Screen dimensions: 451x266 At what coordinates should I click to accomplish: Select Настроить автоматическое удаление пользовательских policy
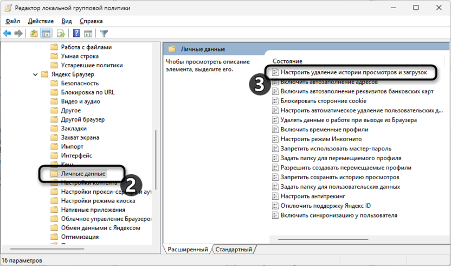(x=362, y=110)
